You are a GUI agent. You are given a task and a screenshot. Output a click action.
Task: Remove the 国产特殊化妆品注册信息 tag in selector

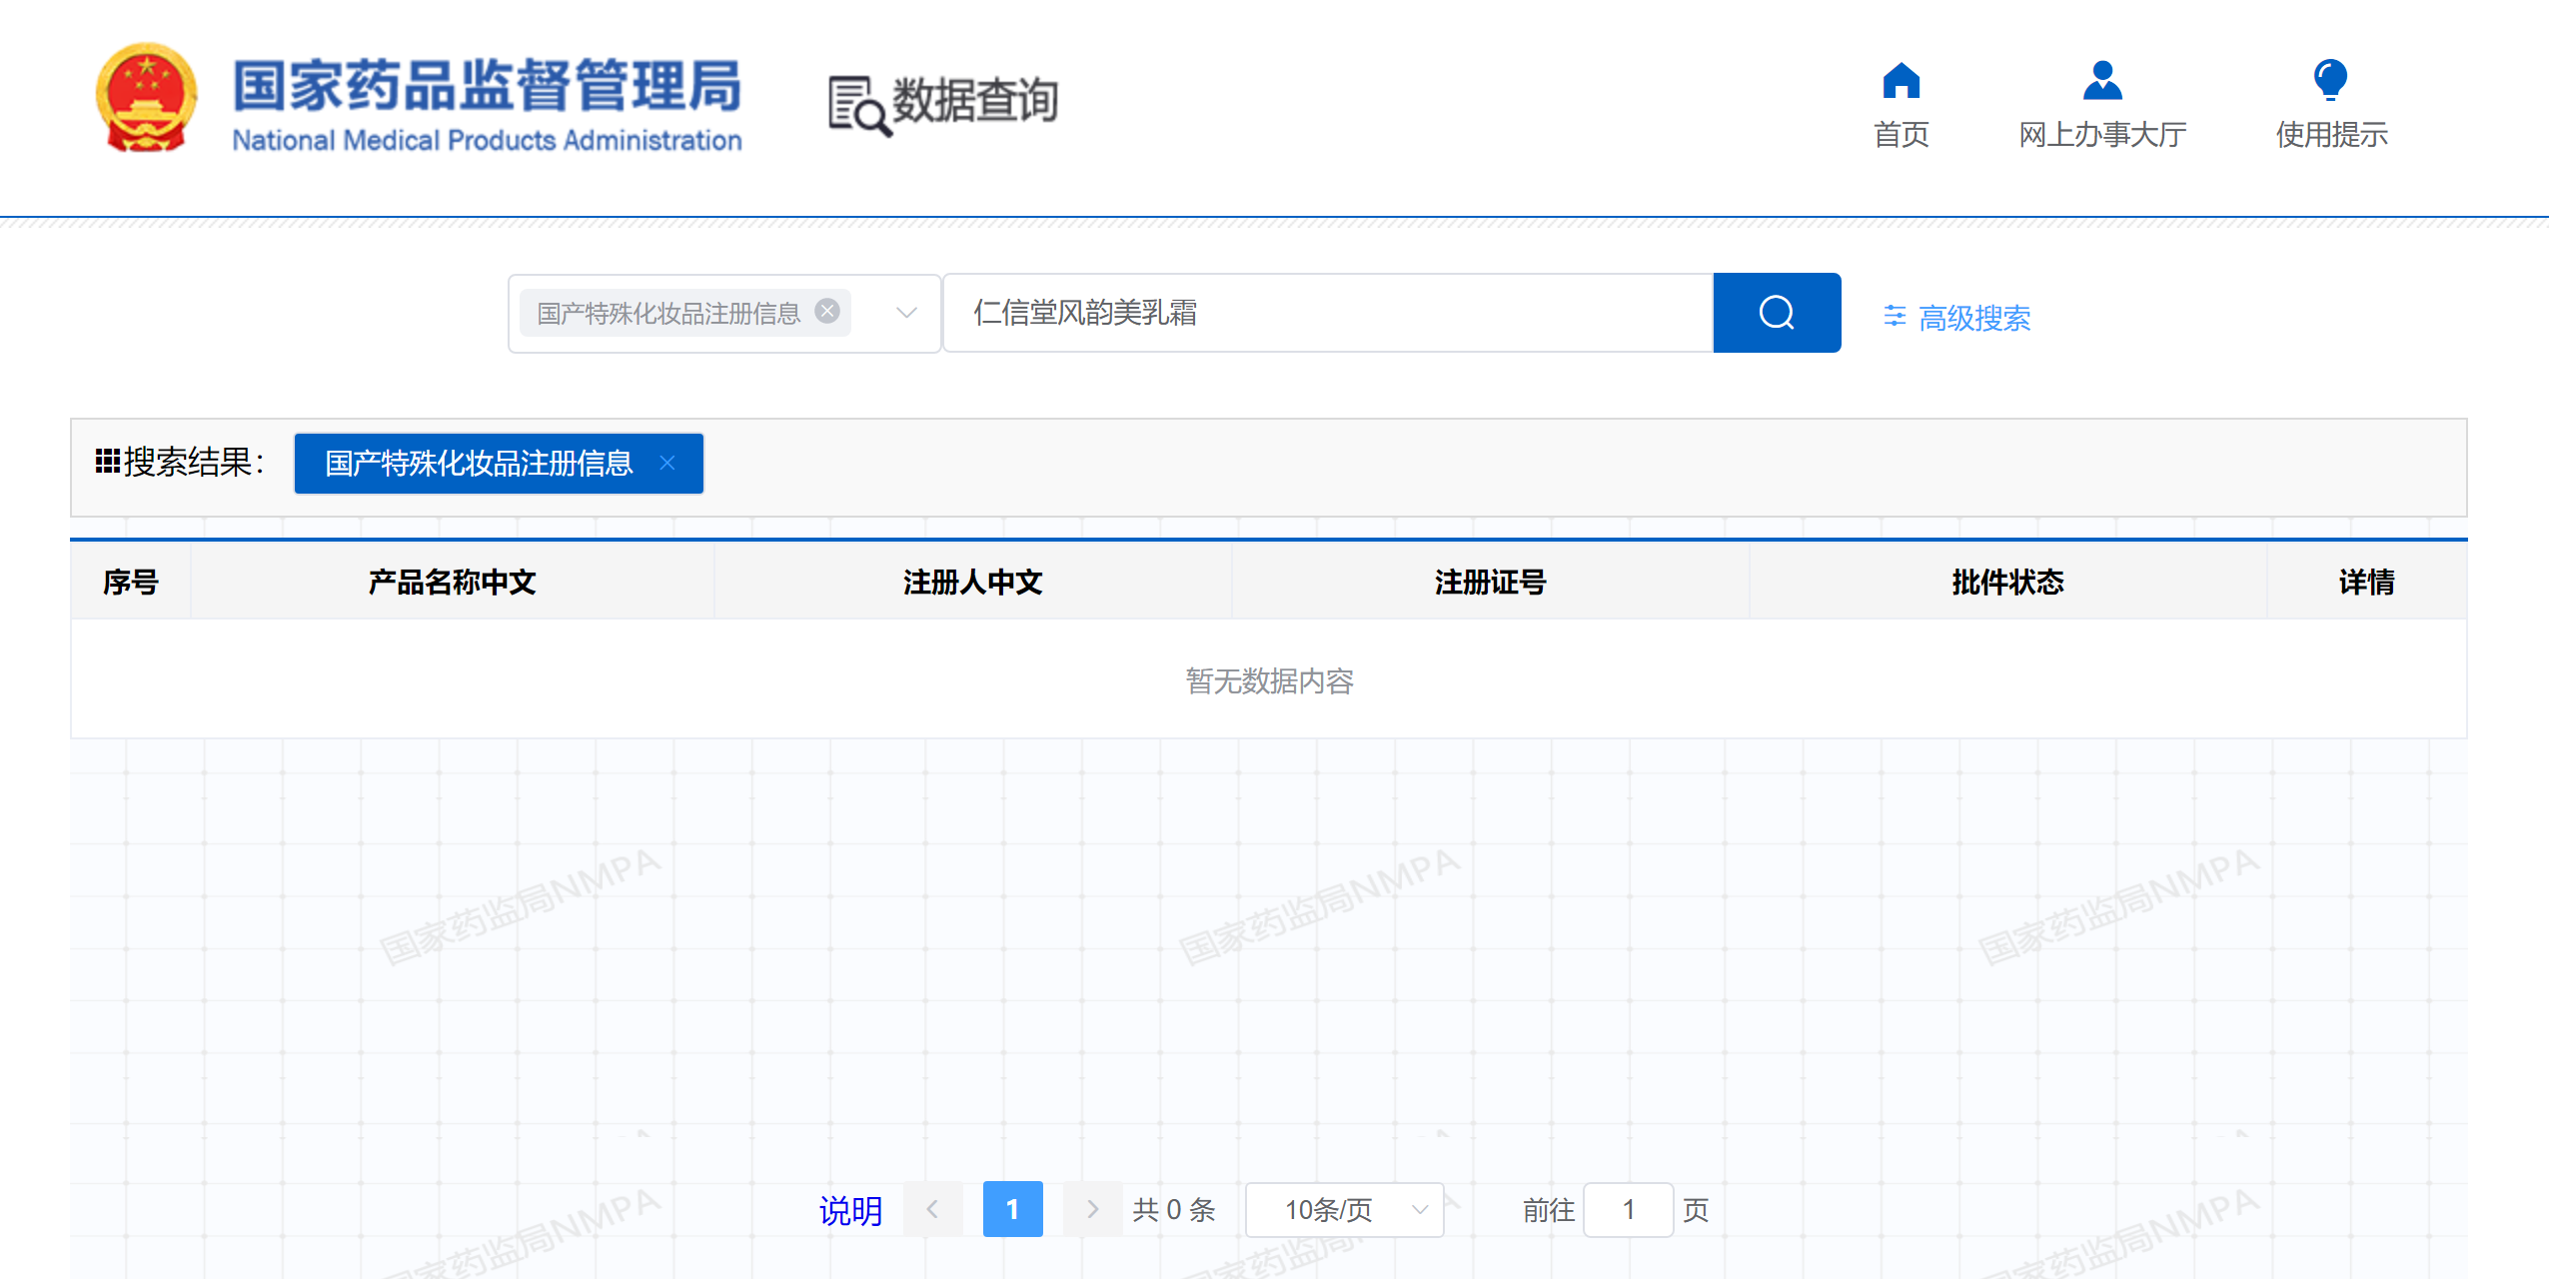827,312
